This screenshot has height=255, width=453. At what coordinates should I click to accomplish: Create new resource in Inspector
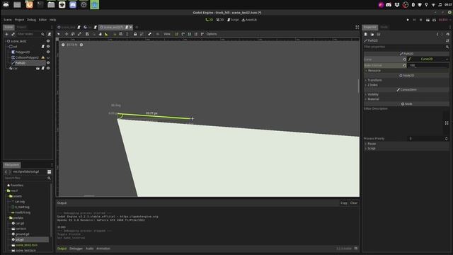(x=366, y=35)
